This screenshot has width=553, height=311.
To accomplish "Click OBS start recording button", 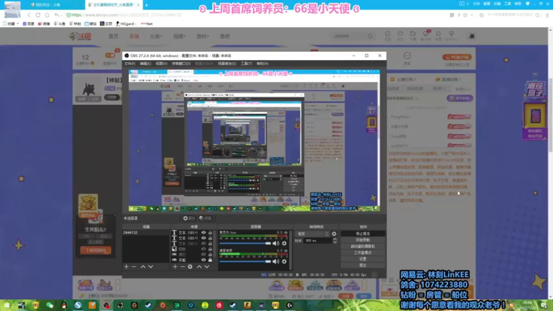I will click(363, 240).
